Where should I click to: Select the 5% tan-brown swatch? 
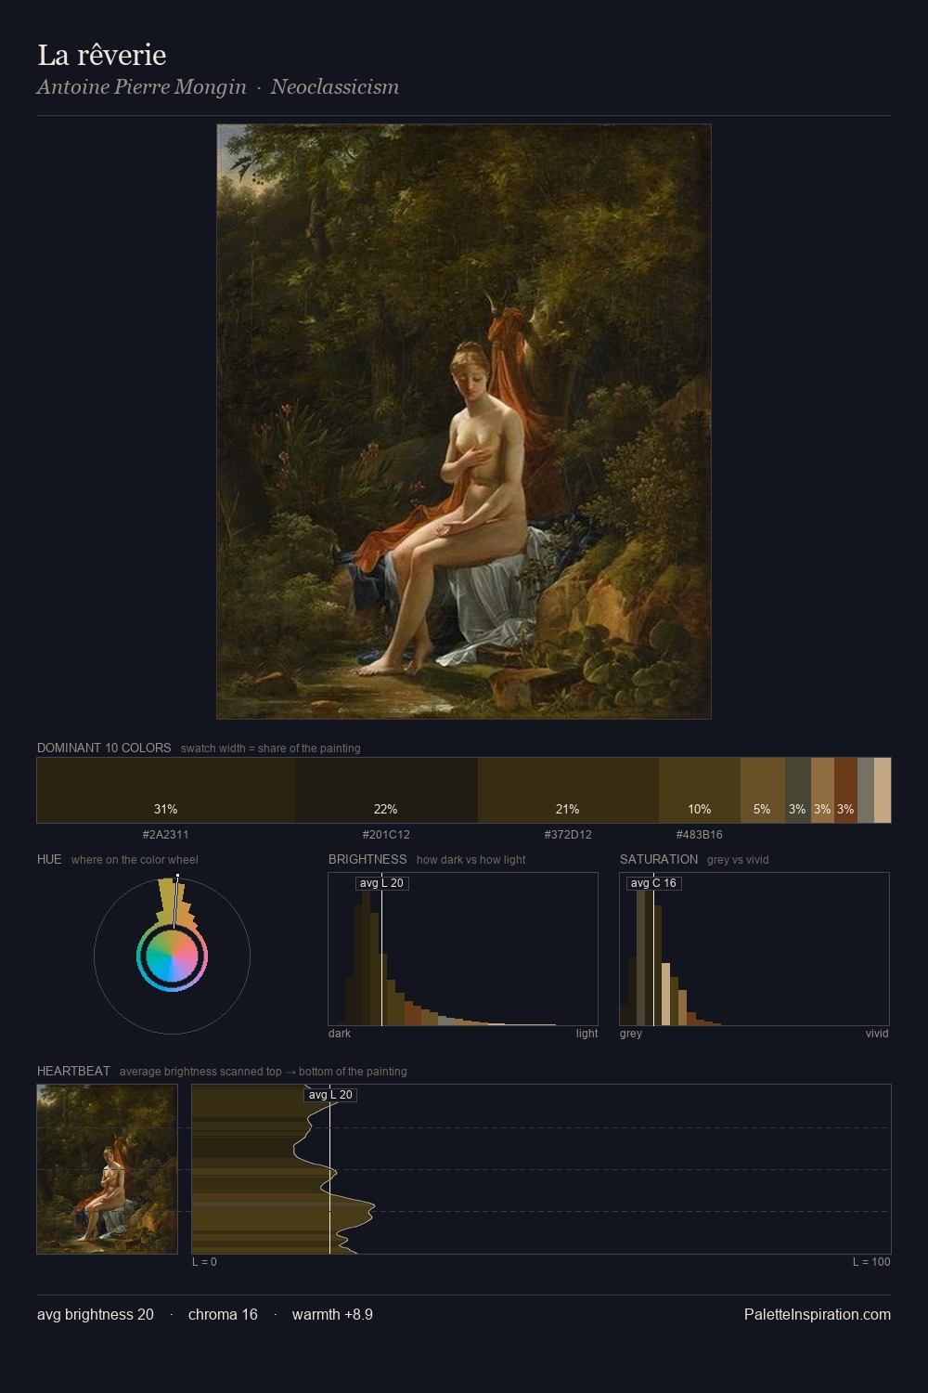click(x=763, y=790)
